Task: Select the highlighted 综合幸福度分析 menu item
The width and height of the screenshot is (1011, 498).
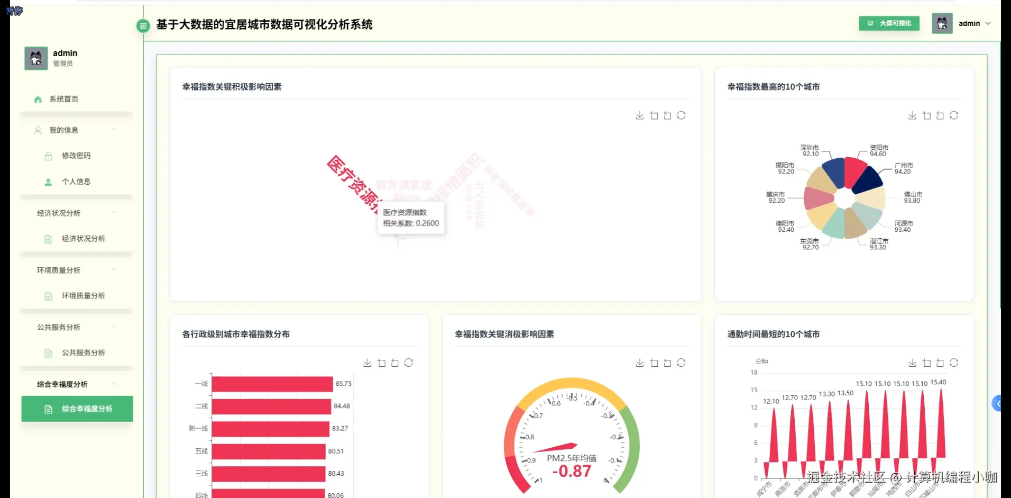Action: click(x=77, y=409)
